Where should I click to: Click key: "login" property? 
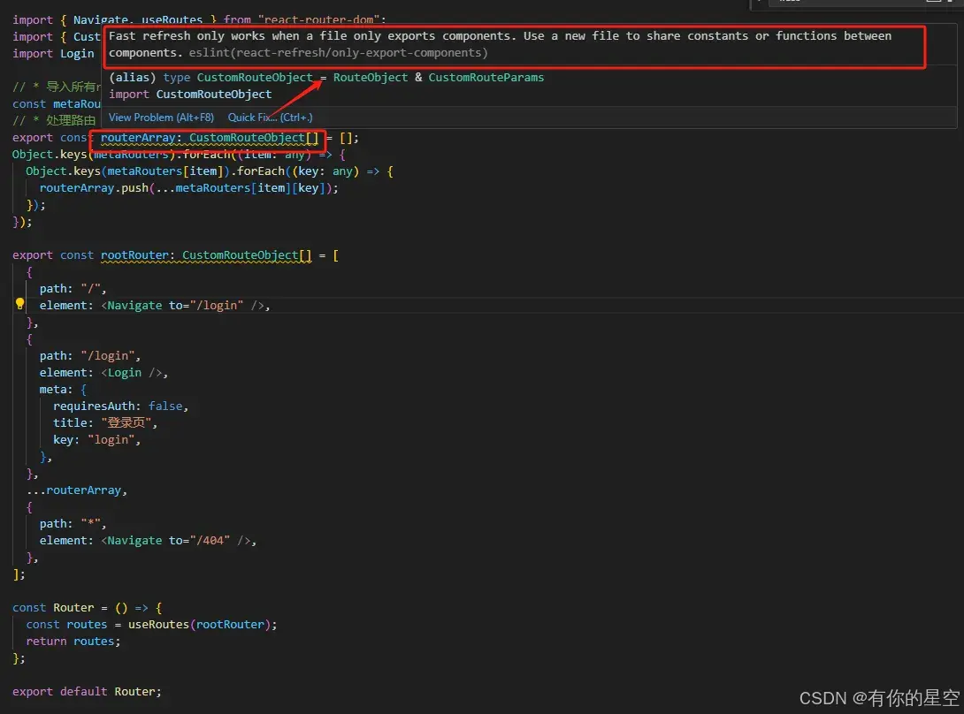pyautogui.click(x=96, y=440)
